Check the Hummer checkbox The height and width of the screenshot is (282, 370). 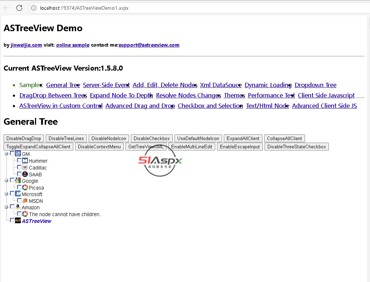(x=19, y=160)
